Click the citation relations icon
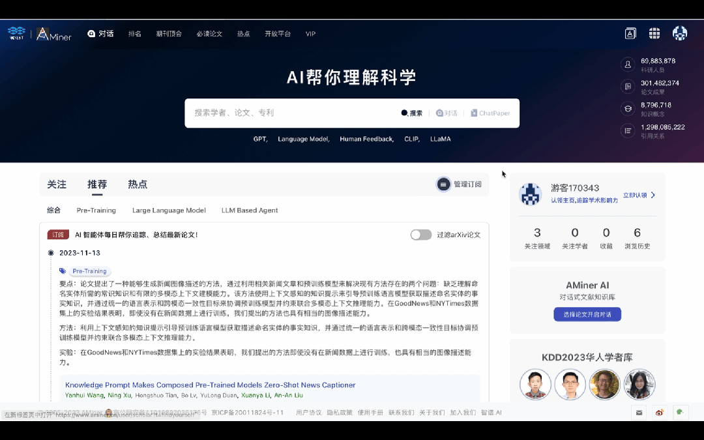The image size is (704, 440). [628, 130]
